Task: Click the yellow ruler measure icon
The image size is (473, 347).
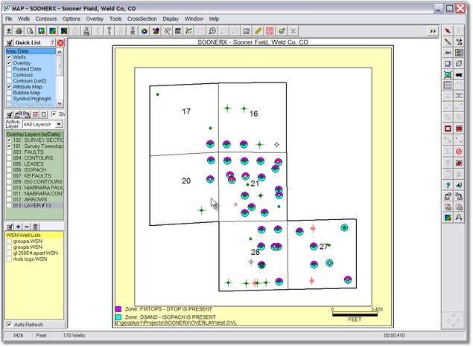Action: pyautogui.click(x=258, y=31)
